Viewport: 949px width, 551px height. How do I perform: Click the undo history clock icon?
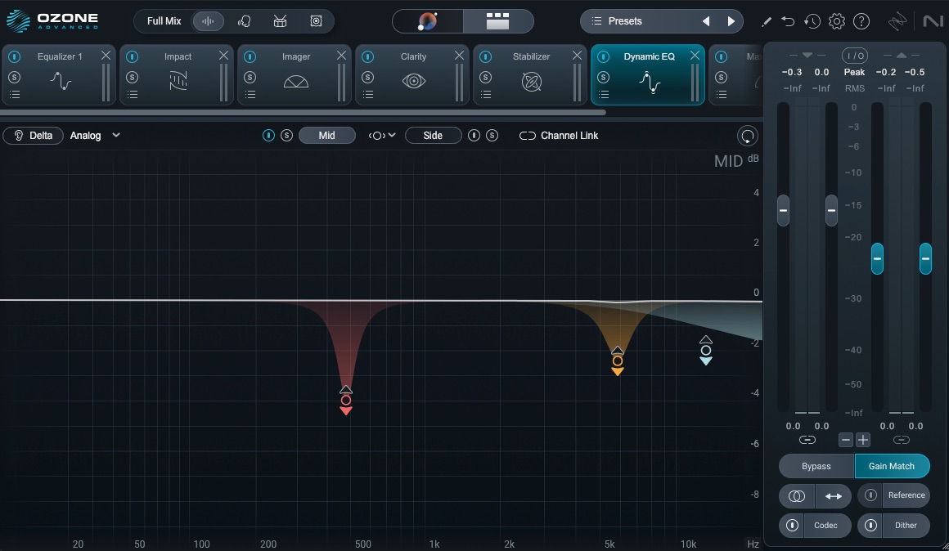812,21
